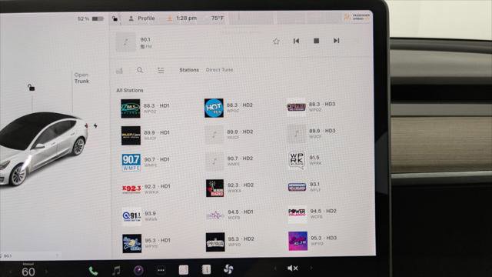Open the media sources list icon

pos(161,70)
